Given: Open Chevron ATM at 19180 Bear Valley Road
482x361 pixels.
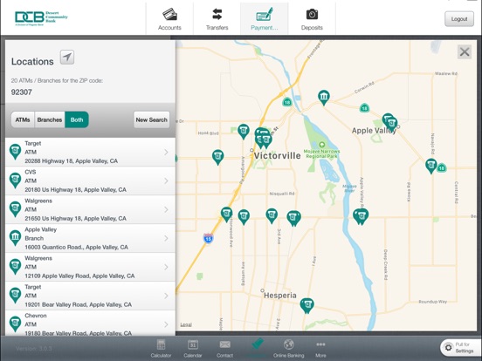Looking at the screenshot, I should pos(91,323).
